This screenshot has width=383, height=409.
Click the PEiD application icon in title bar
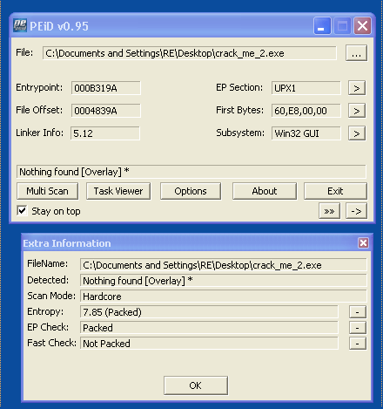click(20, 26)
